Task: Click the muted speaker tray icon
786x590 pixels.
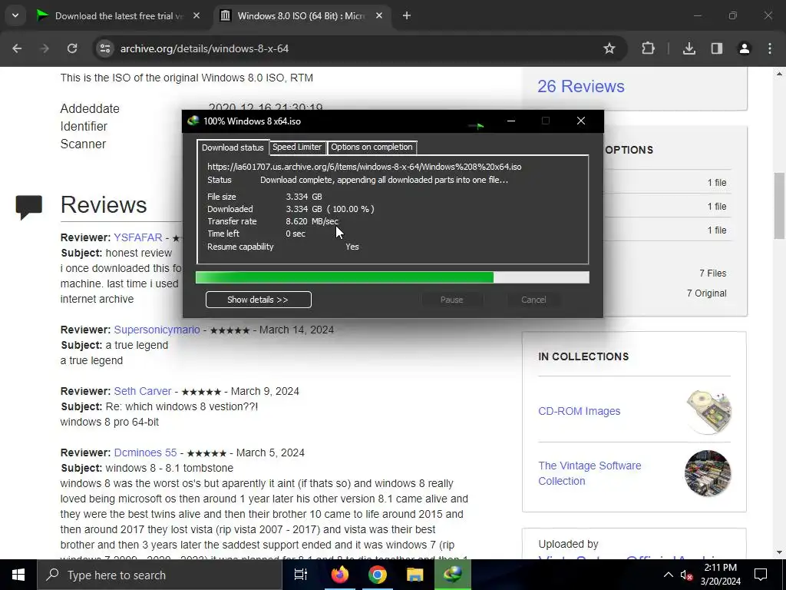Action: [686, 575]
